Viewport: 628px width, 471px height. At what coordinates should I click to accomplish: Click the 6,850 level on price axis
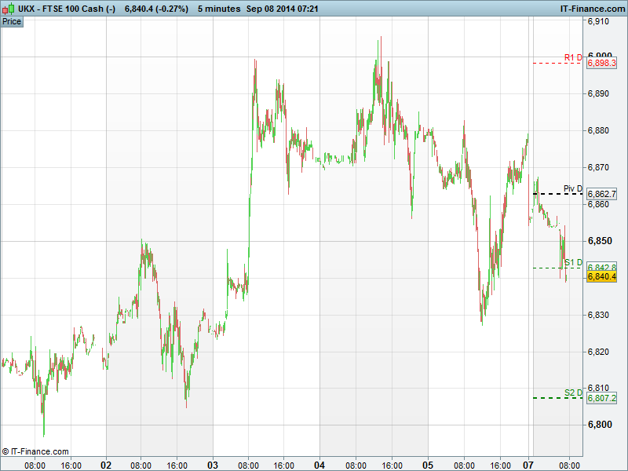point(600,241)
